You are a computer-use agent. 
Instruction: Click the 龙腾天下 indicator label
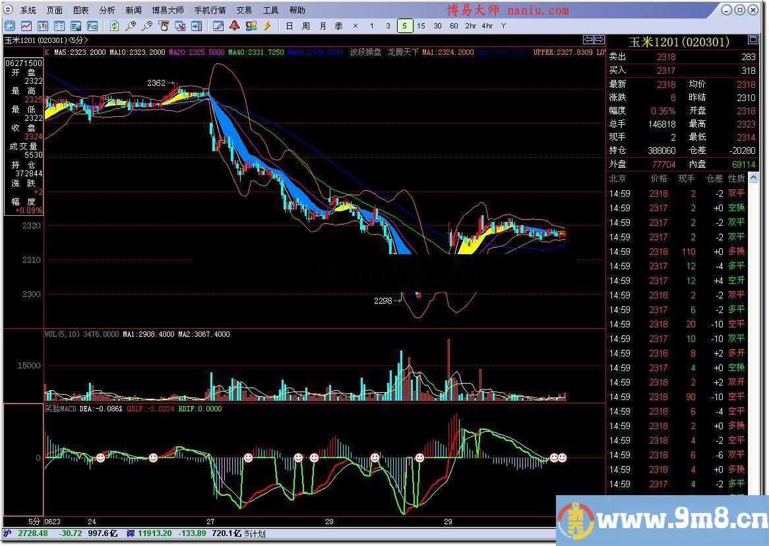click(403, 52)
